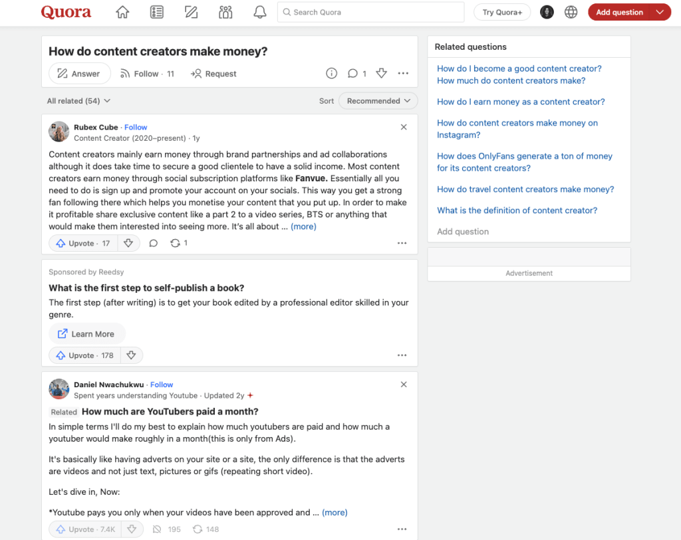681x540 pixels.
Task: Open the Instagram content creators related question
Action: (x=517, y=129)
